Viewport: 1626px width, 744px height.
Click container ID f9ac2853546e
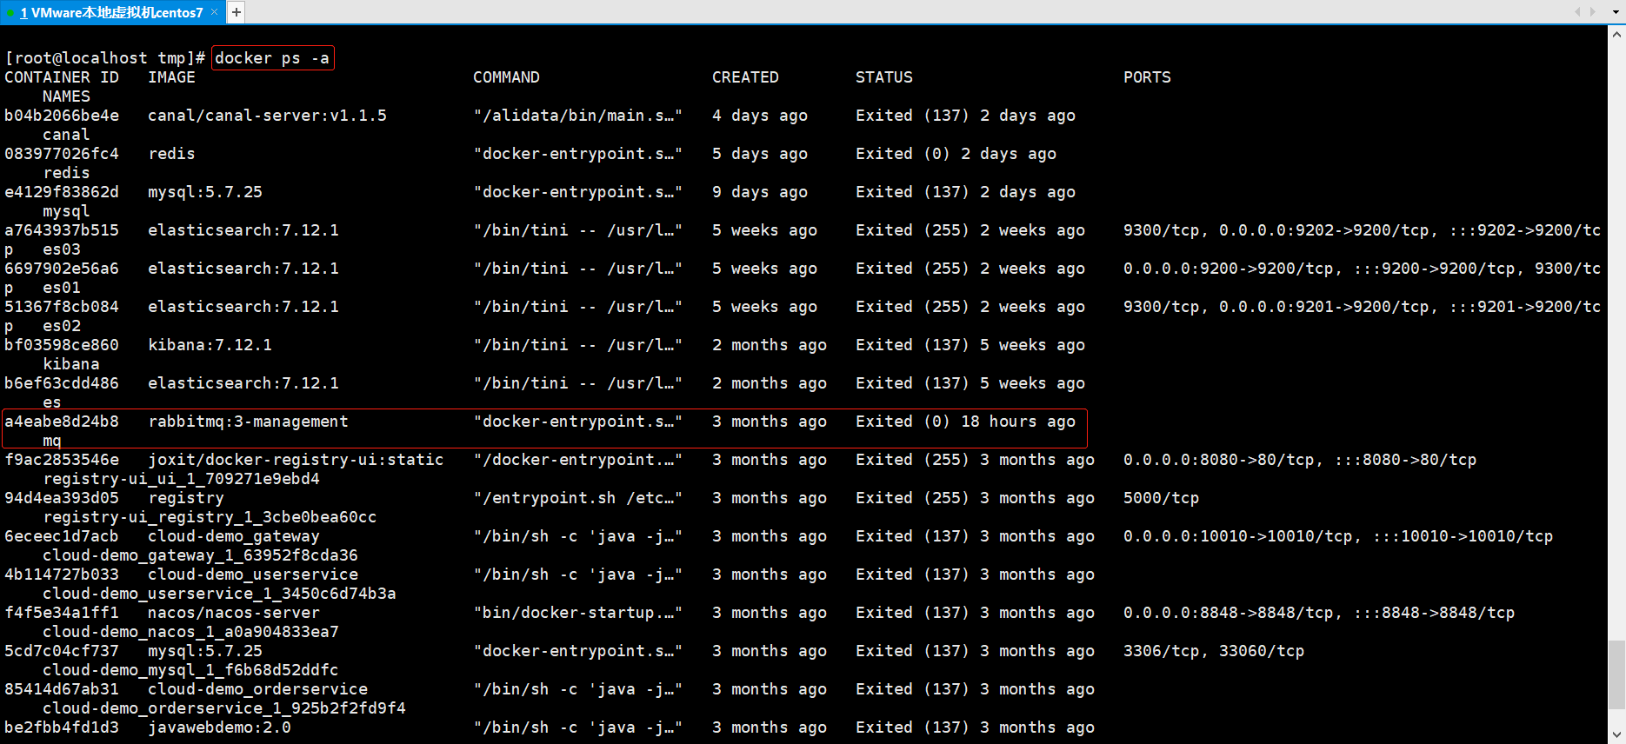click(x=62, y=460)
